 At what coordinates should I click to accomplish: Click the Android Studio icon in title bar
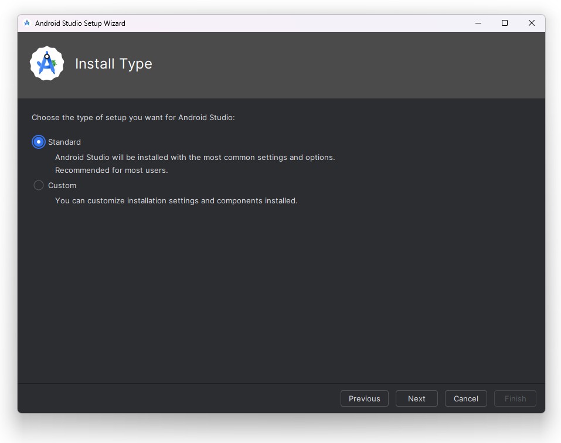26,23
